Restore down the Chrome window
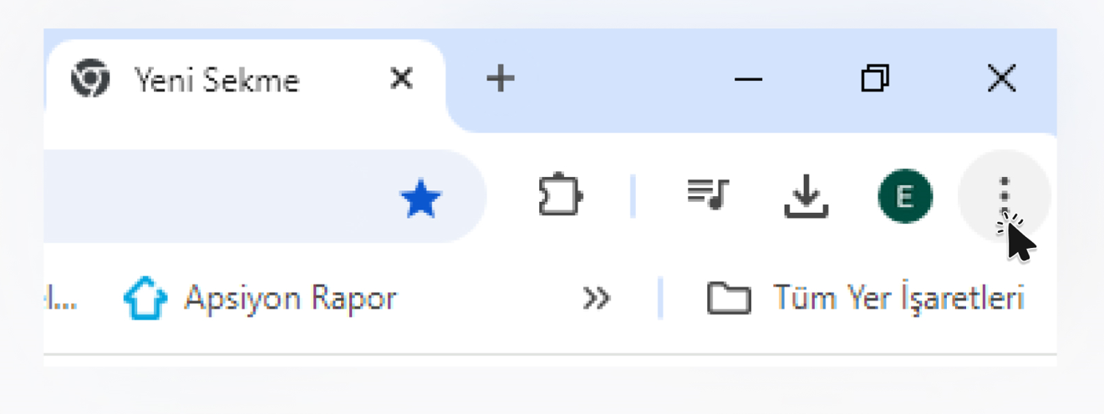The image size is (1104, 414). pyautogui.click(x=875, y=78)
